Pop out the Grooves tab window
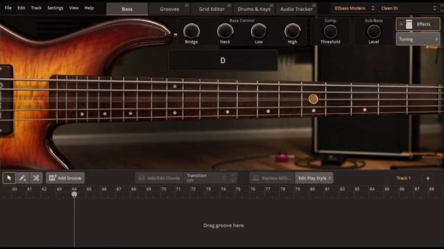Screen dimensions: 444x249 pos(187,5)
